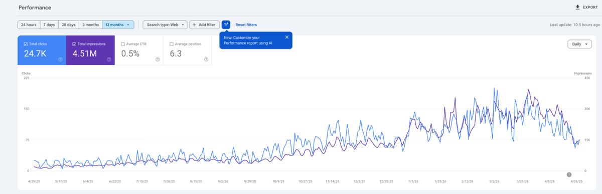This screenshot has width=602, height=194.
Task: Click the 15K label on Impressions axis
Action: coord(587,140)
